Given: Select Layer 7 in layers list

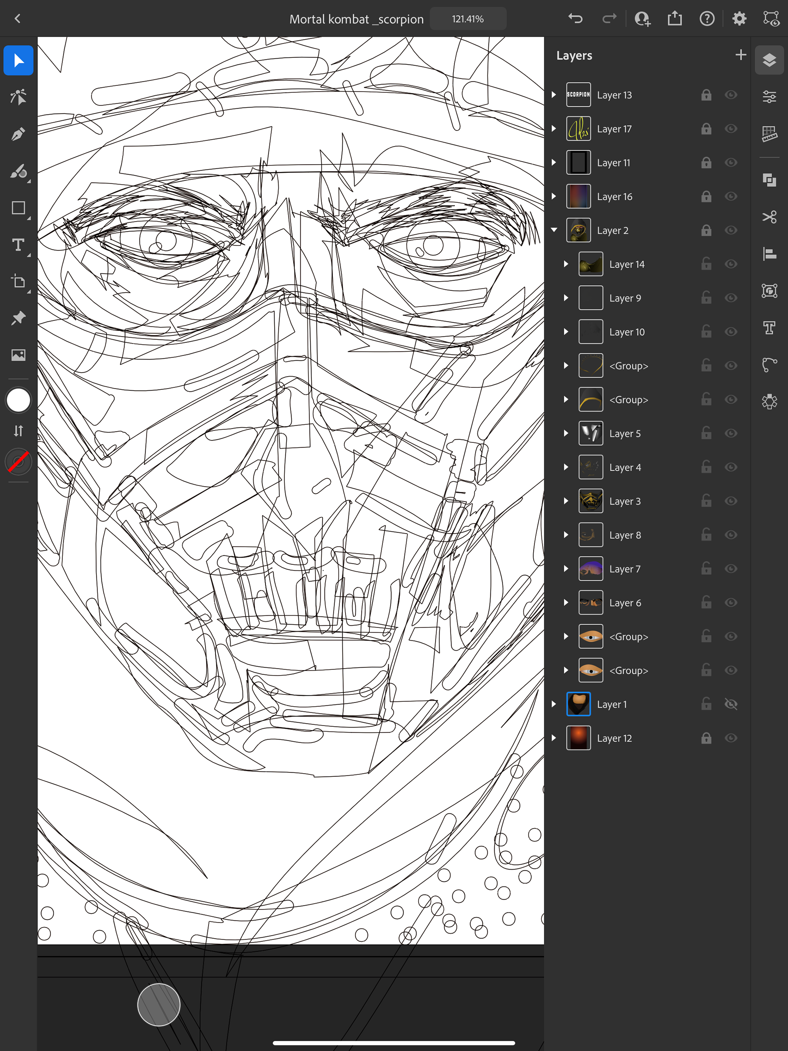Looking at the screenshot, I should click(625, 569).
